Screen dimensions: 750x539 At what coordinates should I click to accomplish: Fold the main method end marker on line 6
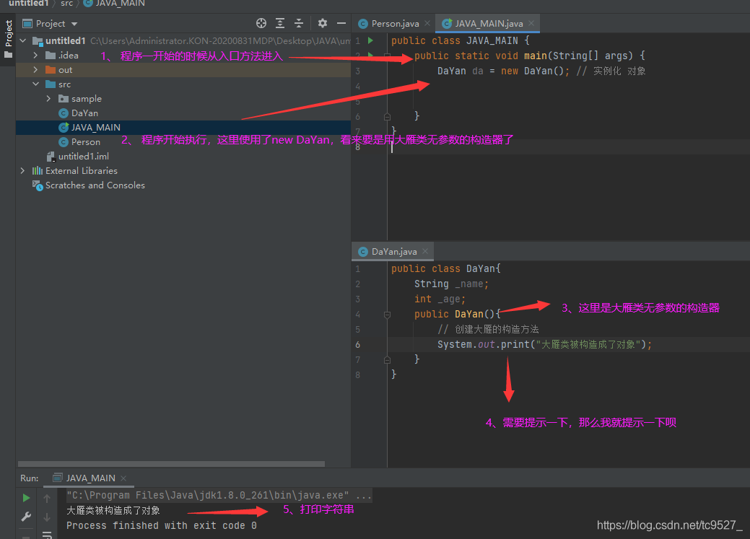coord(388,116)
